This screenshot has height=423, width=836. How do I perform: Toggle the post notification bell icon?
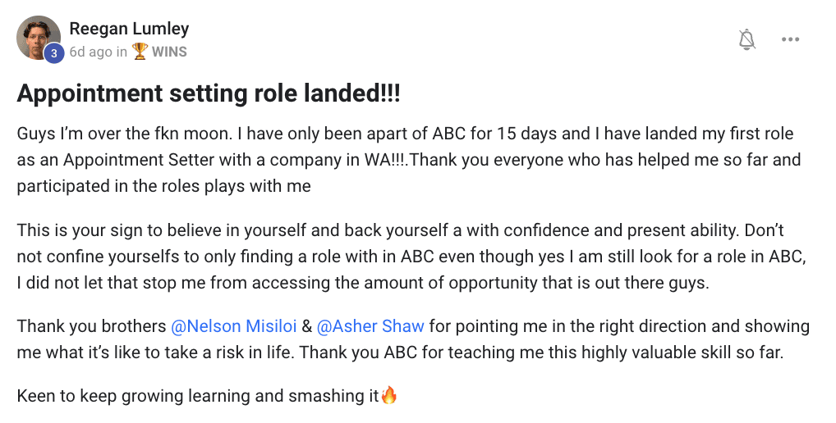click(747, 39)
